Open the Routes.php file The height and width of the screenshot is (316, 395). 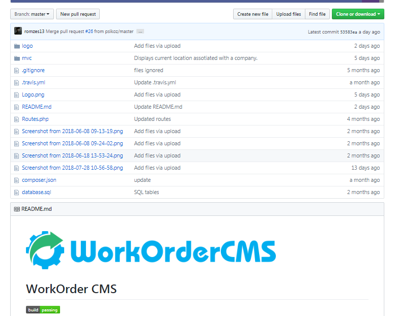click(35, 119)
